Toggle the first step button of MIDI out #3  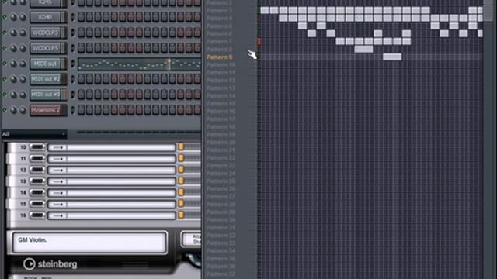(x=81, y=95)
